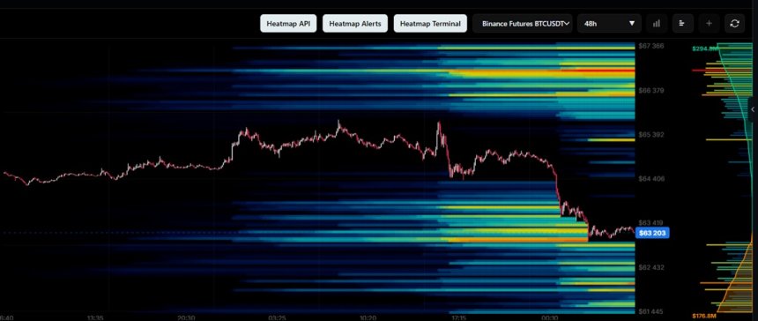The image size is (758, 321).
Task: Click the $176.8M cumulative short label
Action: click(705, 317)
